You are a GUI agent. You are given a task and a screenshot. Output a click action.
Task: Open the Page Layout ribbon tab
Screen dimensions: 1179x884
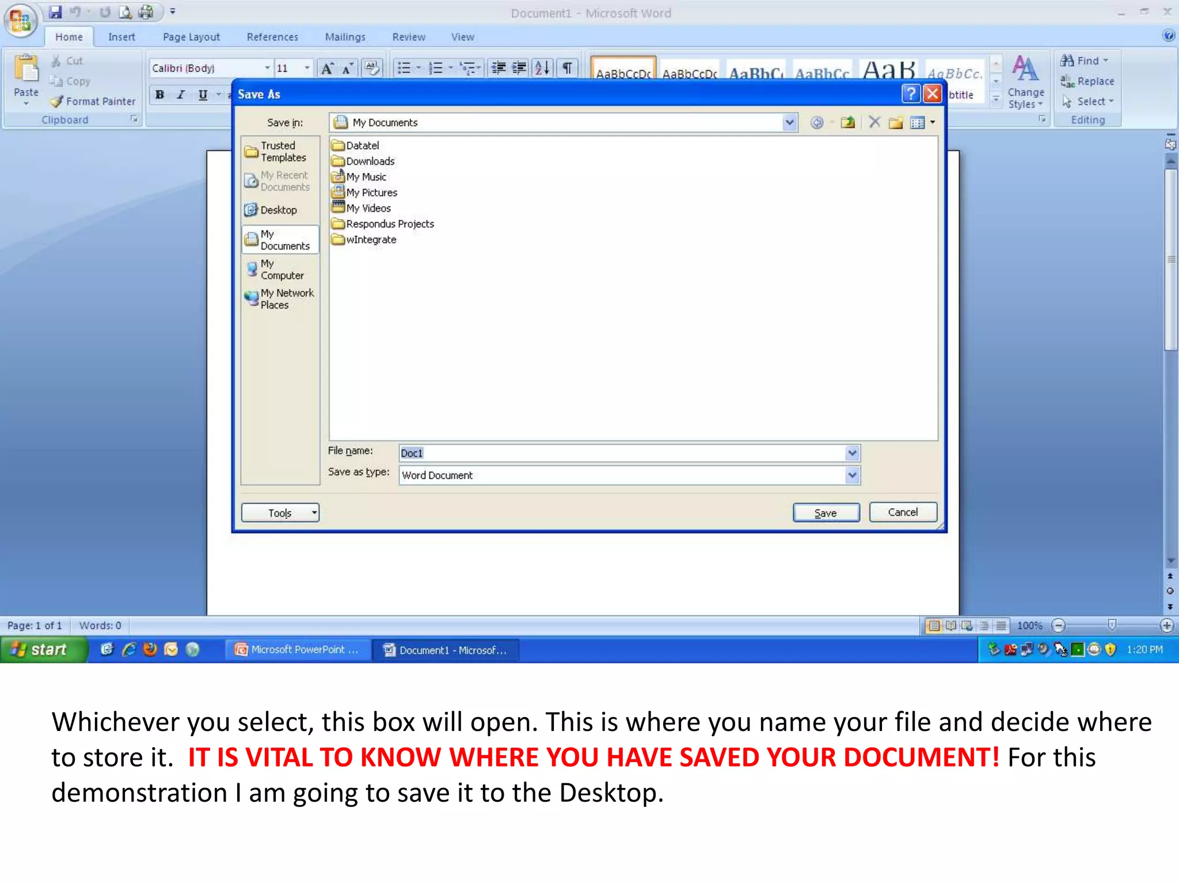tap(191, 37)
